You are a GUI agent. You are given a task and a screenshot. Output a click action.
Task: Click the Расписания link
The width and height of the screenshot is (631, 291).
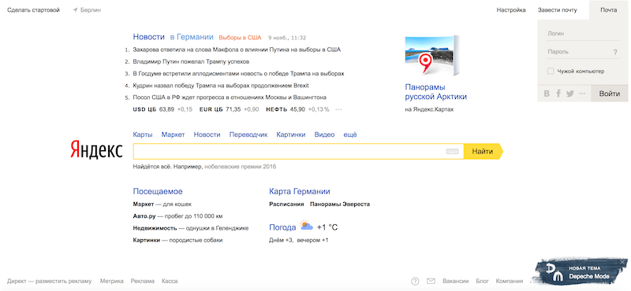click(x=286, y=204)
